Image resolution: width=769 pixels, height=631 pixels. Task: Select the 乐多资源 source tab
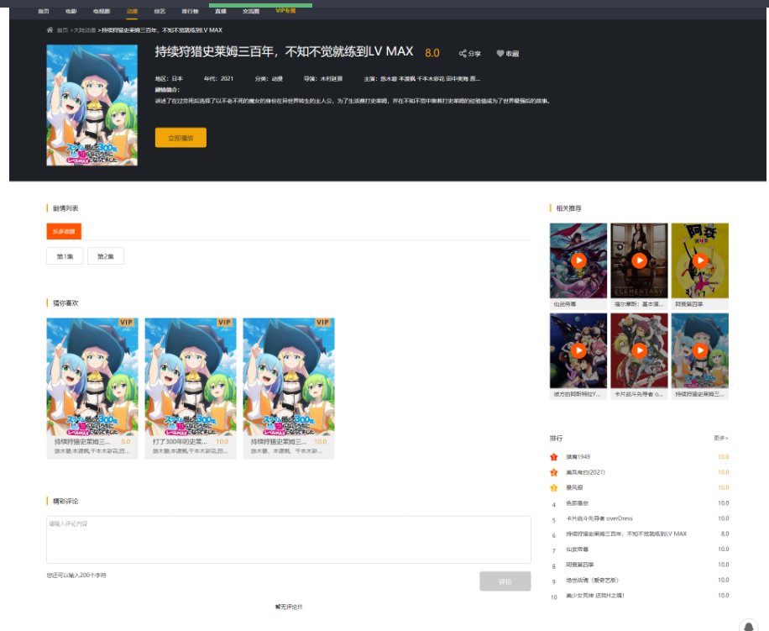coord(64,231)
